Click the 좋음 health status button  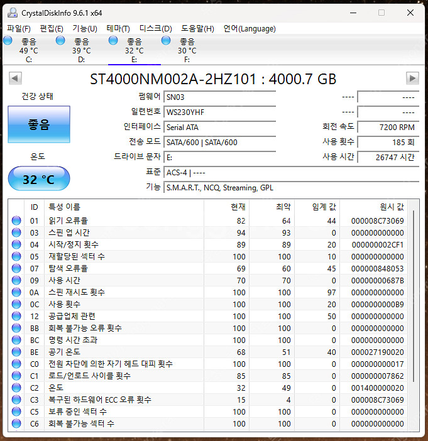coord(39,124)
